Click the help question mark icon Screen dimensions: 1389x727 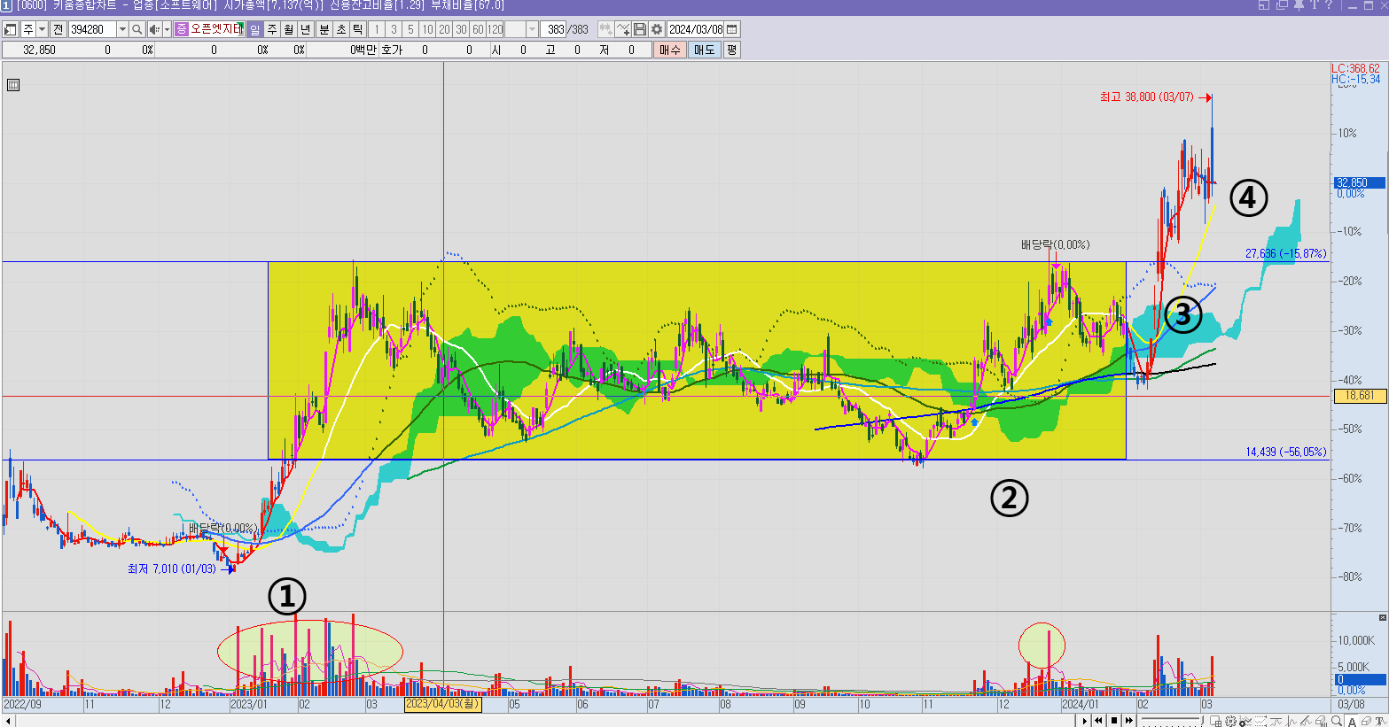coord(1329,5)
